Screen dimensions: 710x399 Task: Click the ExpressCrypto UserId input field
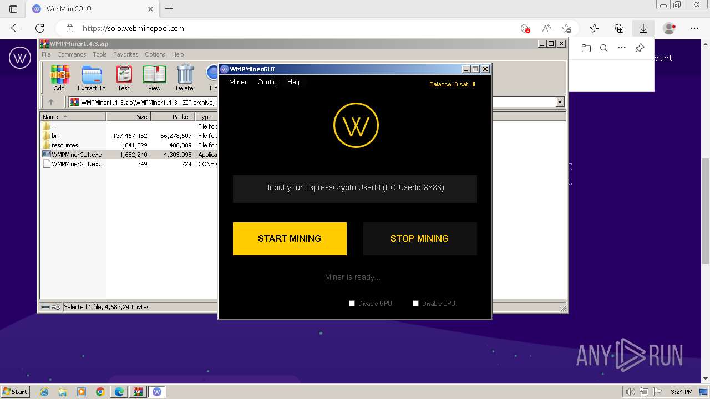[x=355, y=188]
